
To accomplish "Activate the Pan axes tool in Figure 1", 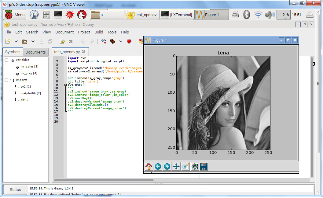I will 176,166.
